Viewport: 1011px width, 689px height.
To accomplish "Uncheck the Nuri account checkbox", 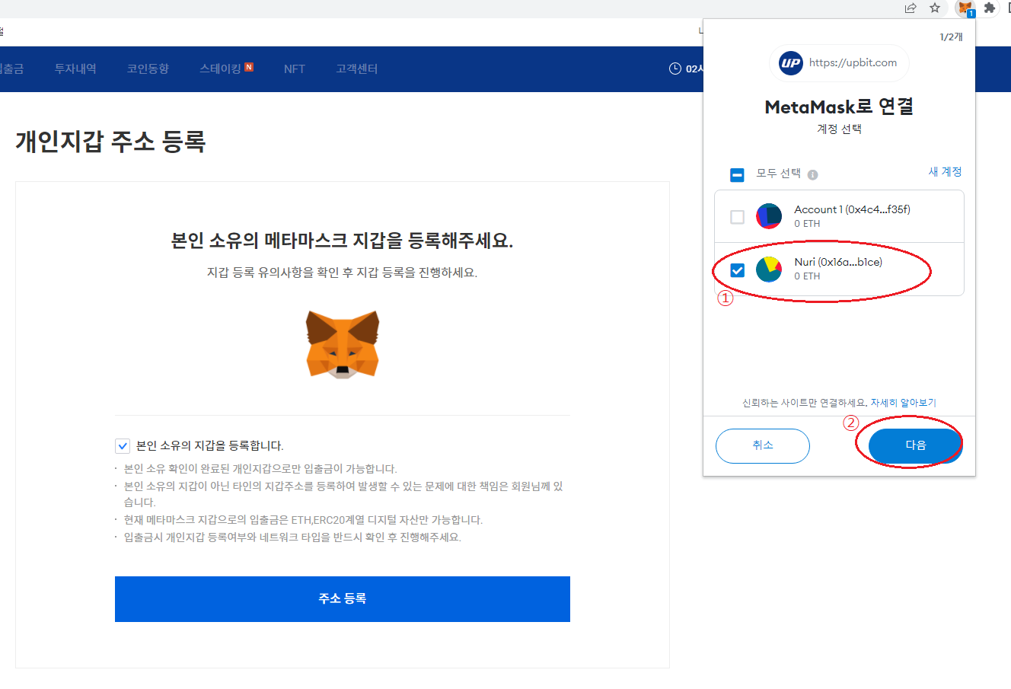I will click(737, 270).
